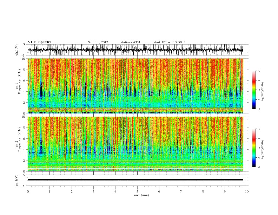
Task: Click the ch.3 flat signal trace
Action: 135,180
